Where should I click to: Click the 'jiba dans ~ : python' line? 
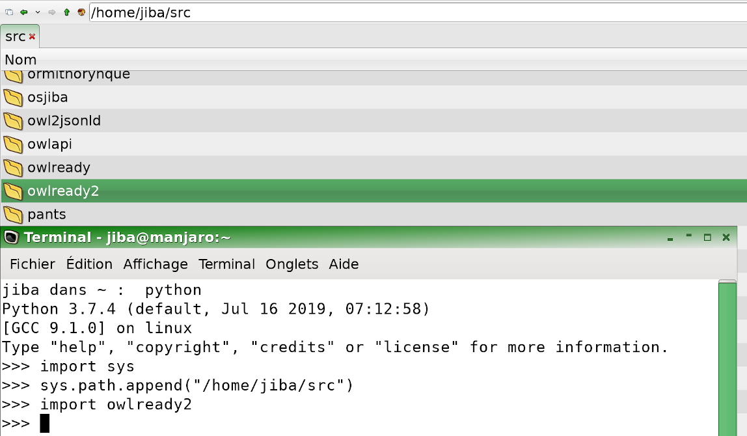click(x=102, y=290)
